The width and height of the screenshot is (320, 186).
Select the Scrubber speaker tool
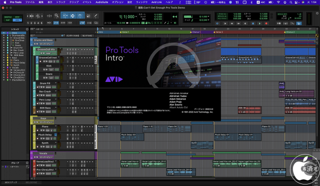(x=88, y=15)
